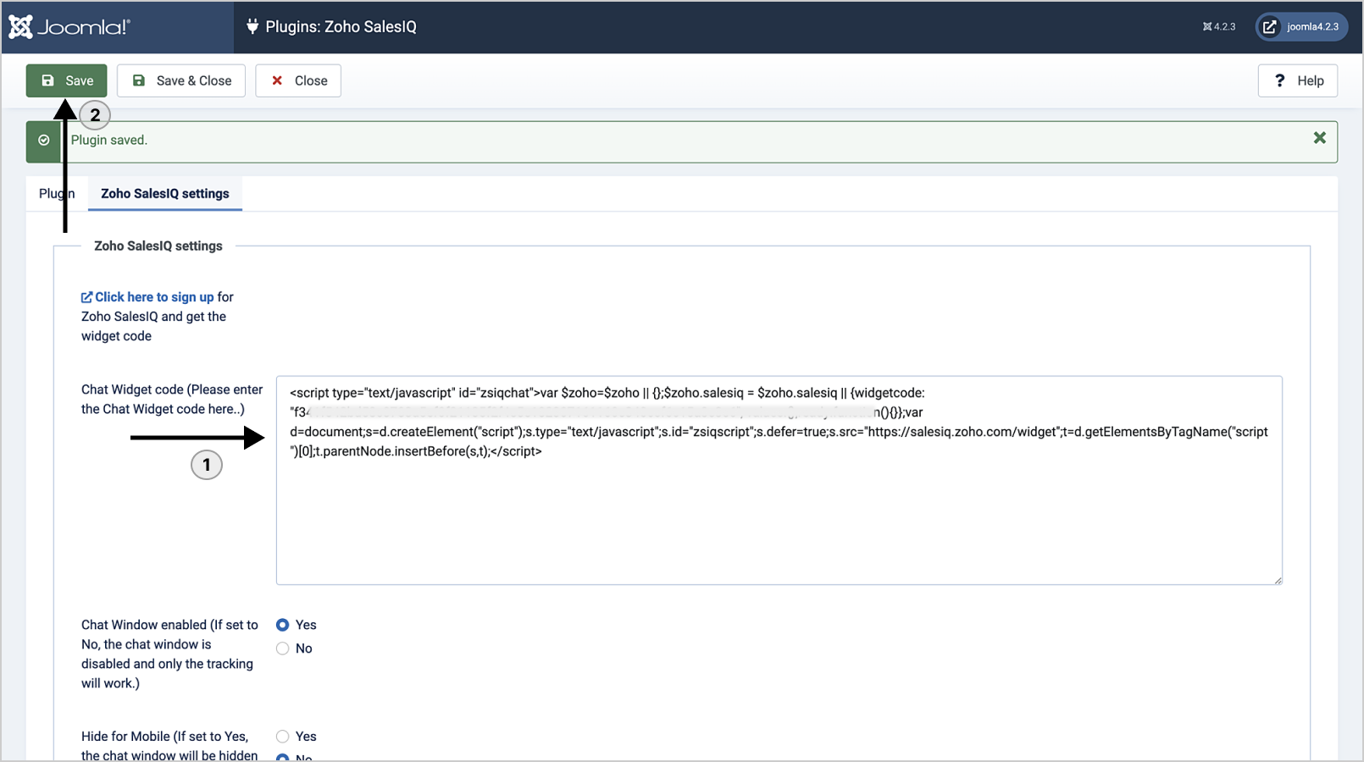The image size is (1364, 762).
Task: Click the plug icon beside Plugins title
Action: [x=252, y=27]
